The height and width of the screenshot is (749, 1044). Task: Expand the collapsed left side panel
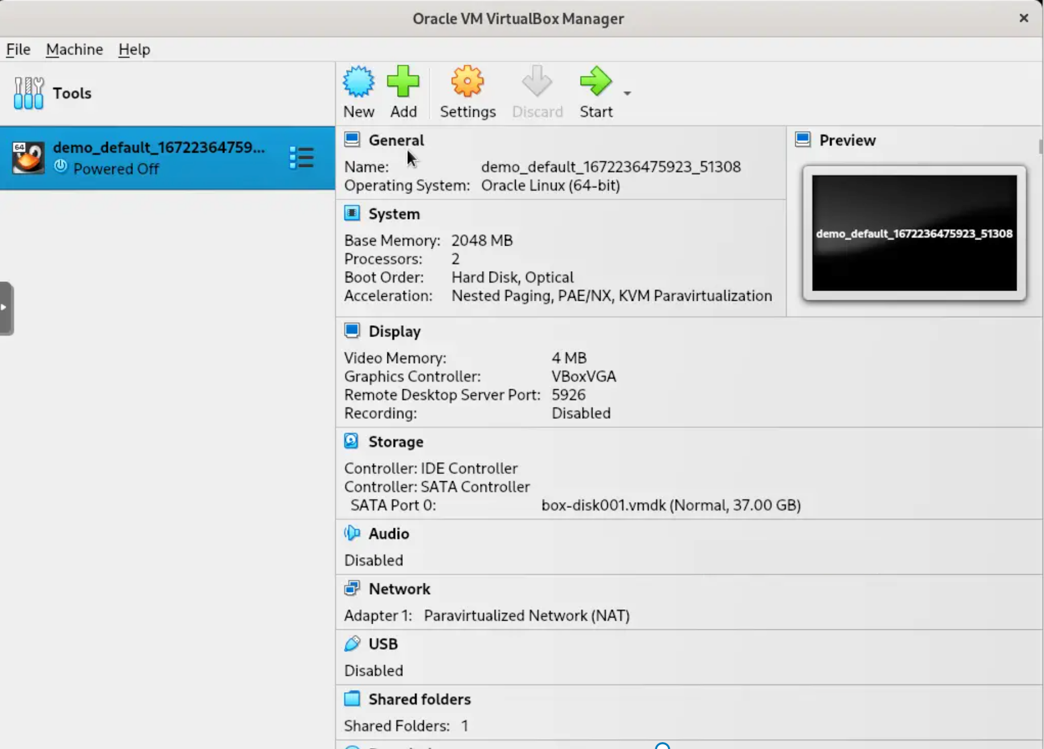click(5, 307)
